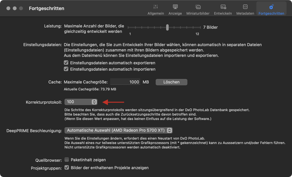Viewport: 292px width, 177px height.
Task: Select the Anzeige monitor icon
Action: click(x=175, y=7)
